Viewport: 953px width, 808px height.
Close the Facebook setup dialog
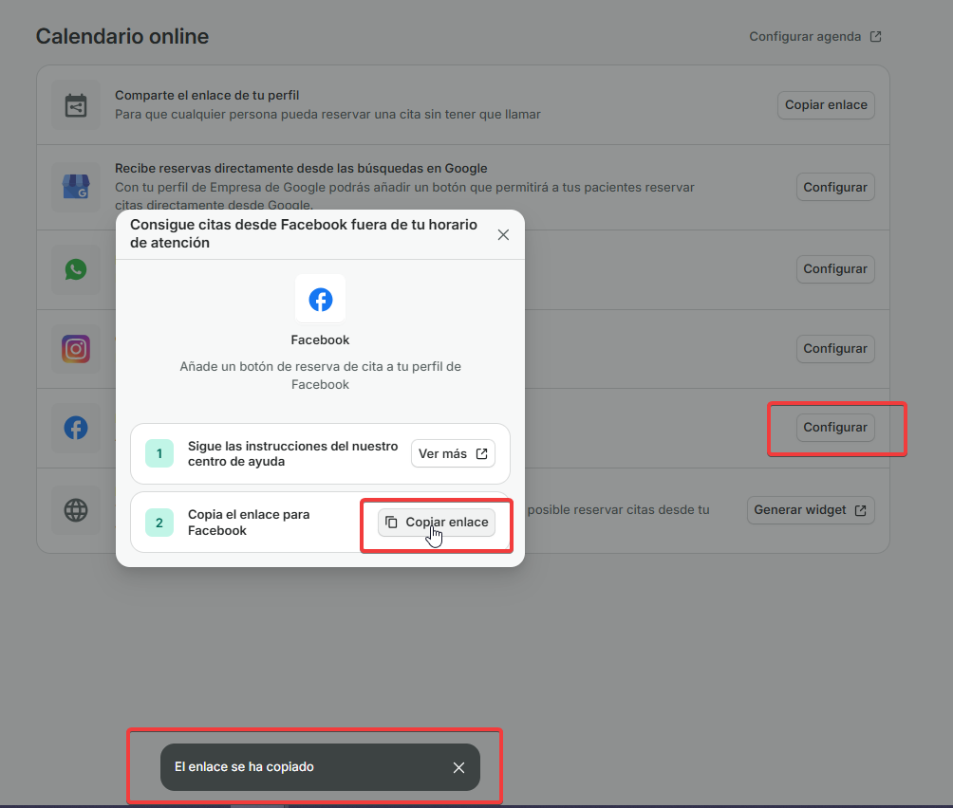tap(503, 234)
